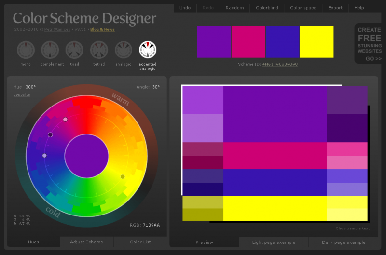Click the Hue 300° value
386x255 pixels.
click(x=30, y=87)
